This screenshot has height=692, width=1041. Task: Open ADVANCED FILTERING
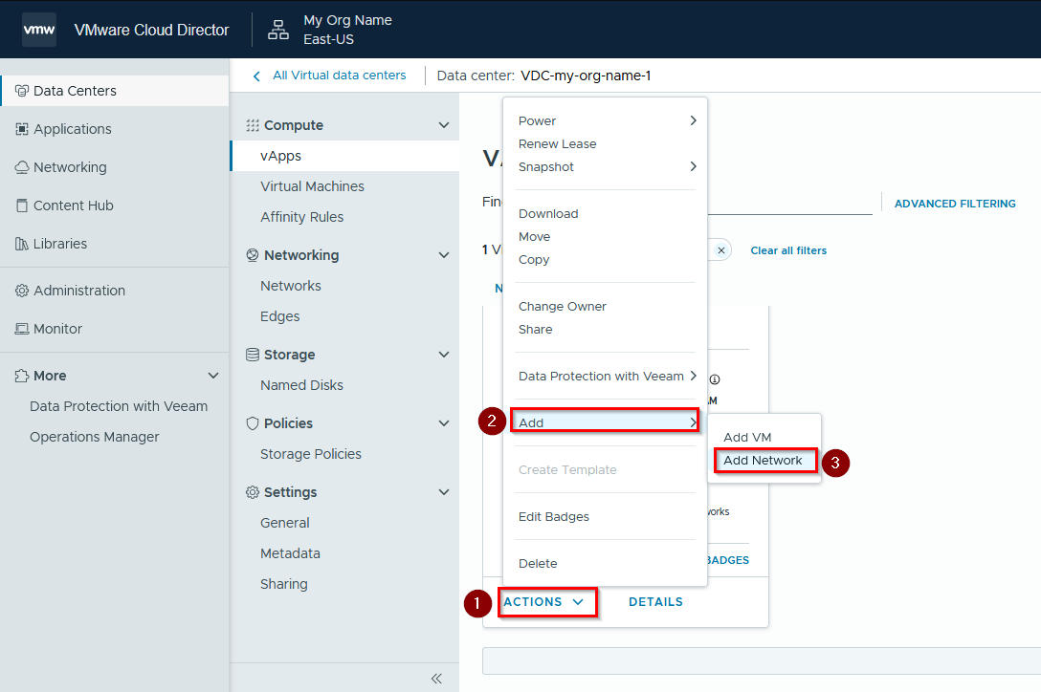coord(955,204)
